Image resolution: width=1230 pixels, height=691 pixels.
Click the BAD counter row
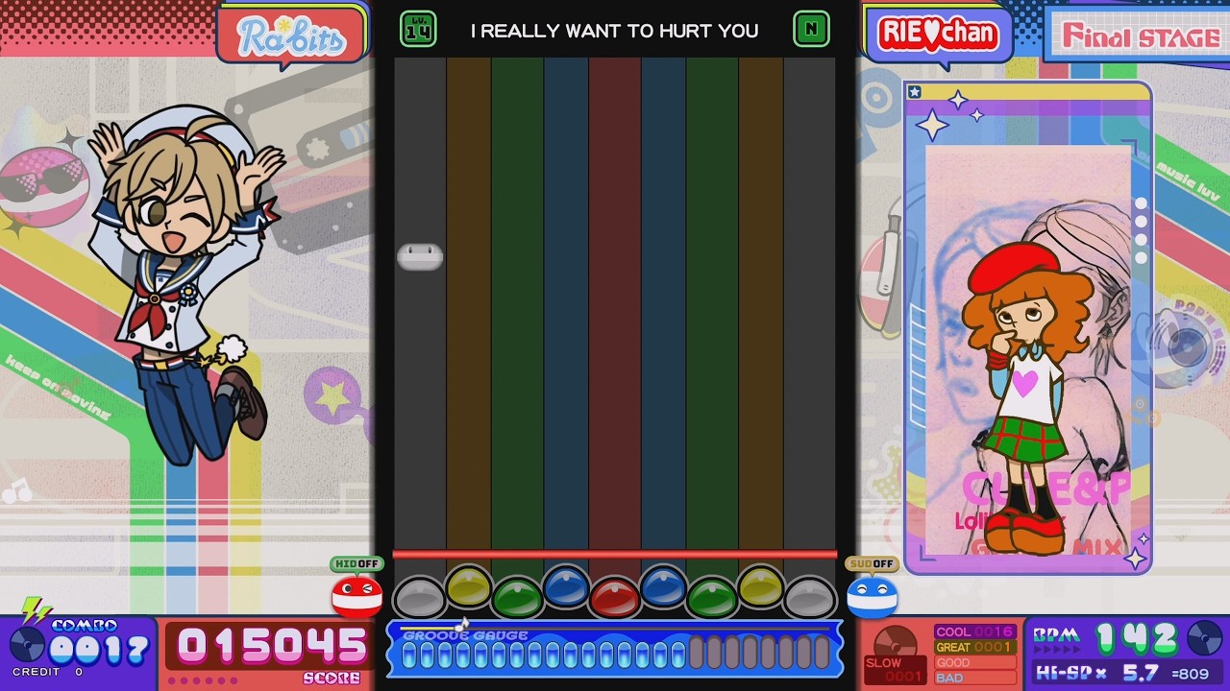tap(974, 678)
